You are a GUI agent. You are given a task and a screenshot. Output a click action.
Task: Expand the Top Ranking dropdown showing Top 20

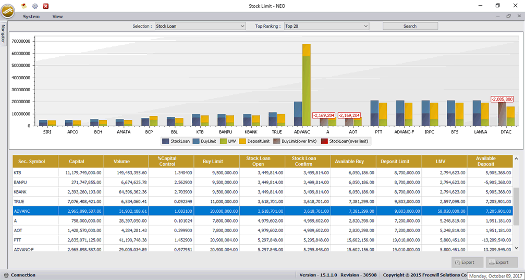click(326, 26)
